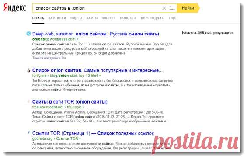Expand dropdown arrow after torify.me URL
The height and width of the screenshot is (159, 247).
tap(100, 76)
